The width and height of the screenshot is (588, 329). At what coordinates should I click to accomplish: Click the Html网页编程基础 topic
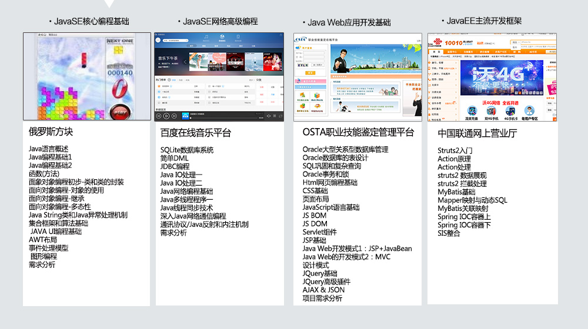point(330,182)
